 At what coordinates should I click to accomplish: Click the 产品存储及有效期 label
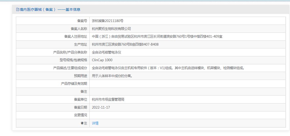point(74,83)
